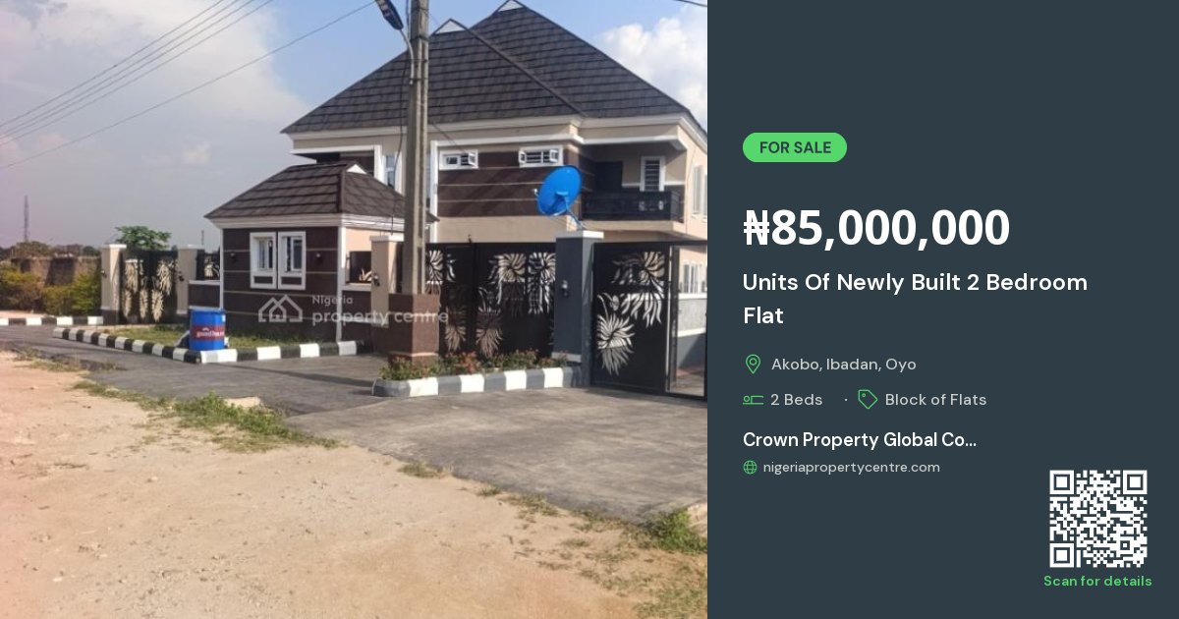This screenshot has width=1179, height=619.
Task: Click Akobo, Ibadan, Oyo location
Action: [844, 365]
